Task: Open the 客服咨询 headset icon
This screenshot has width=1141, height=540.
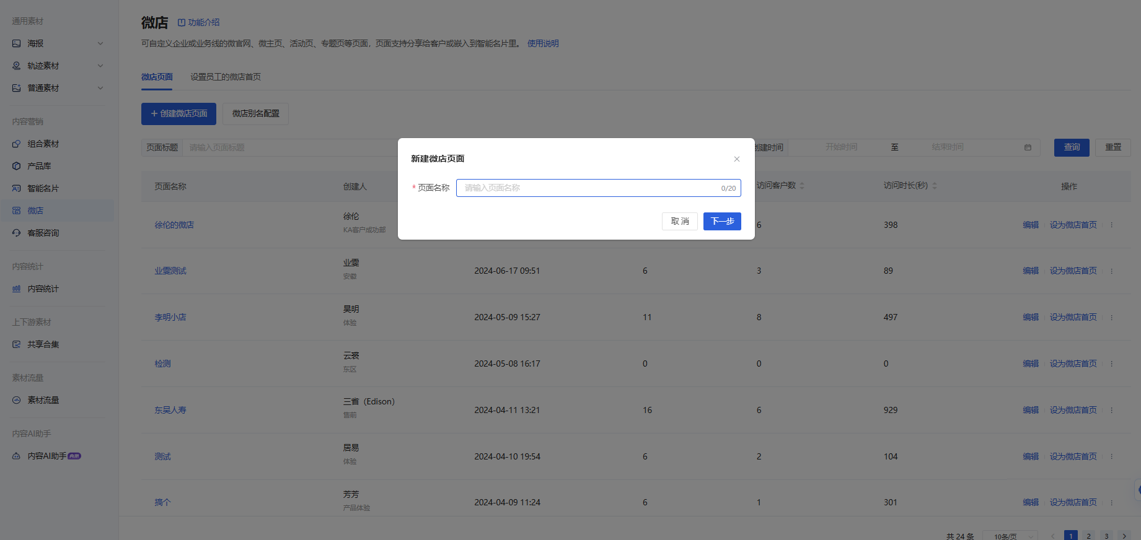Action: (x=17, y=233)
